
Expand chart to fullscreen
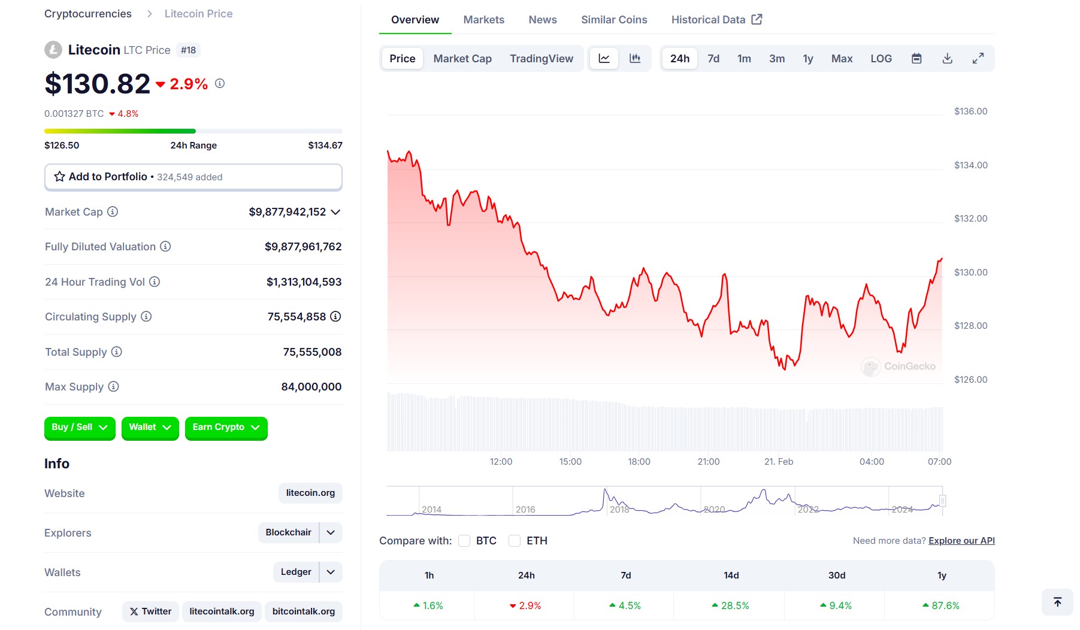tap(978, 59)
